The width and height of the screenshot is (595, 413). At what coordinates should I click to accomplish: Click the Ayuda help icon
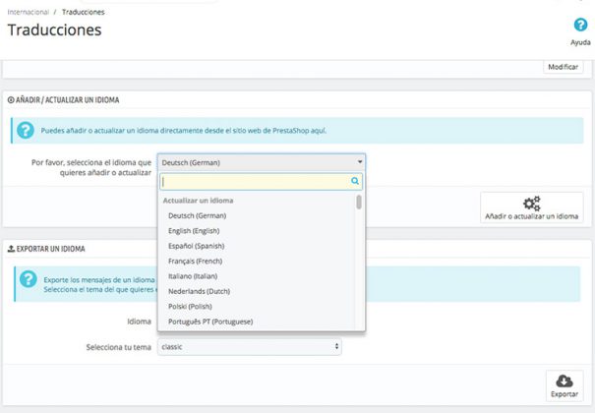pos(580,26)
